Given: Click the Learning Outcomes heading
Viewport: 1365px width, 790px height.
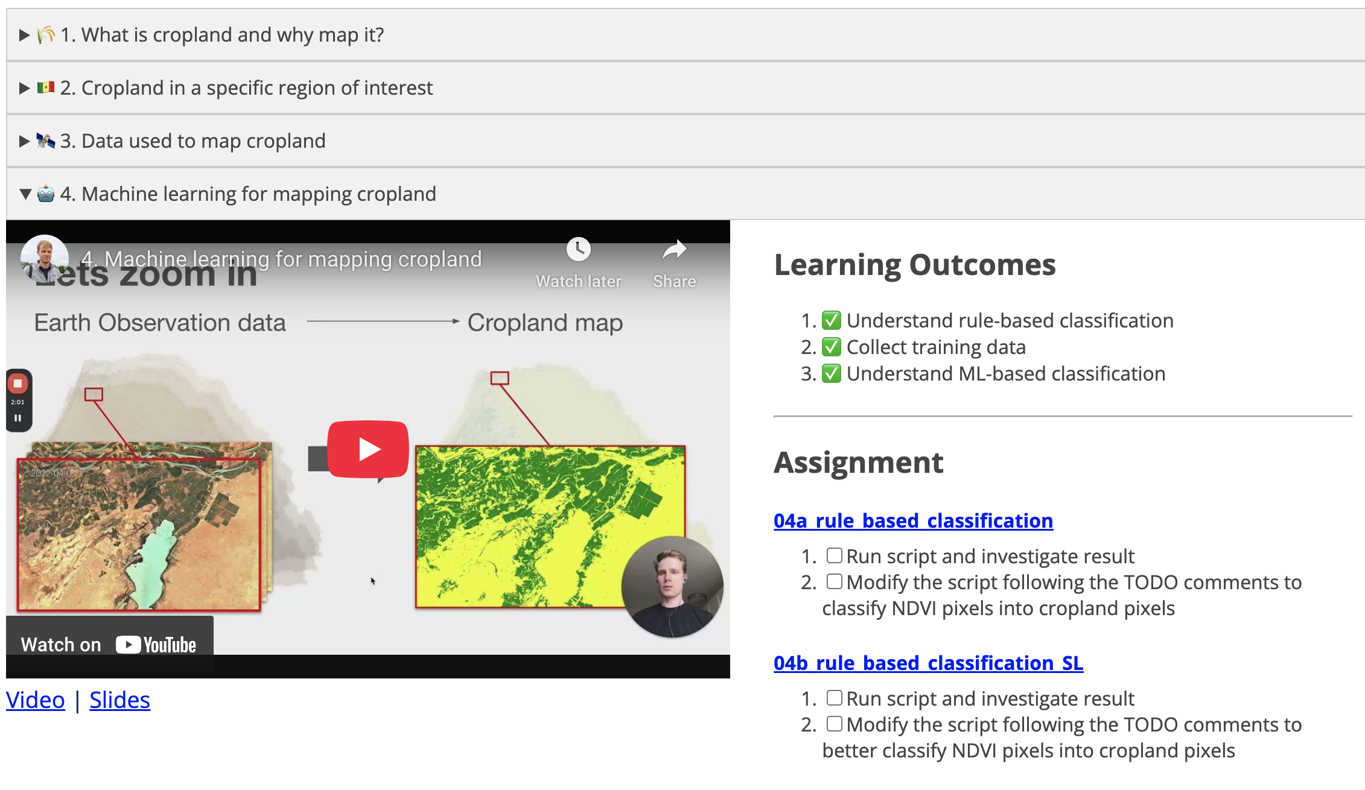Looking at the screenshot, I should pyautogui.click(x=915, y=265).
